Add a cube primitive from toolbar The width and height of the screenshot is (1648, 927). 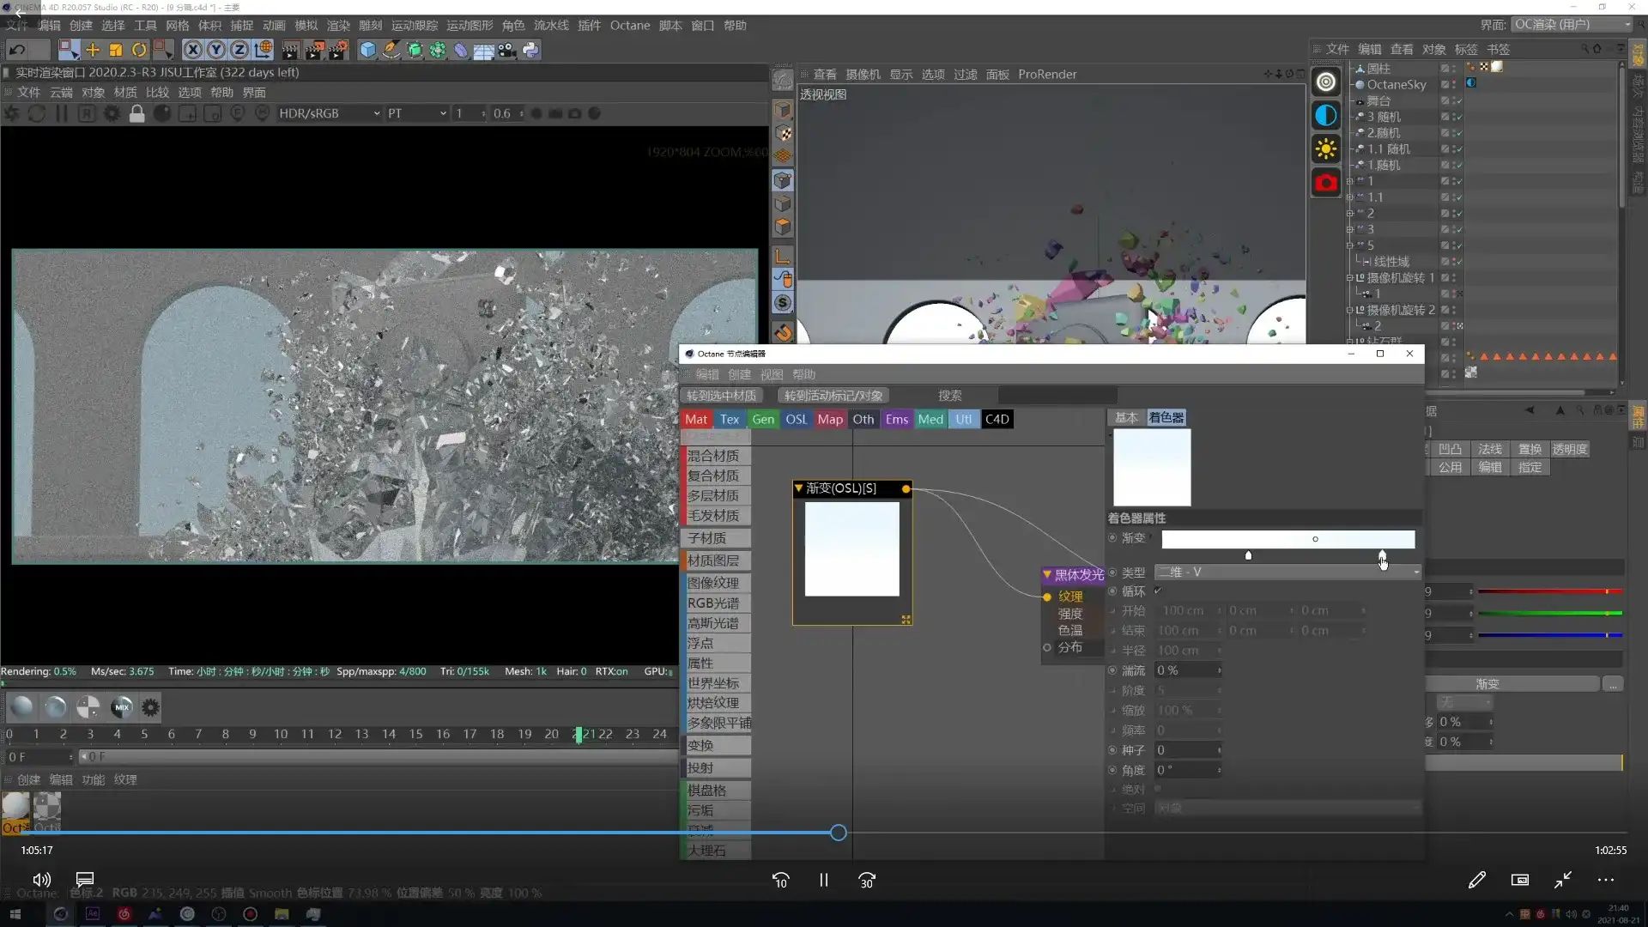pos(367,50)
